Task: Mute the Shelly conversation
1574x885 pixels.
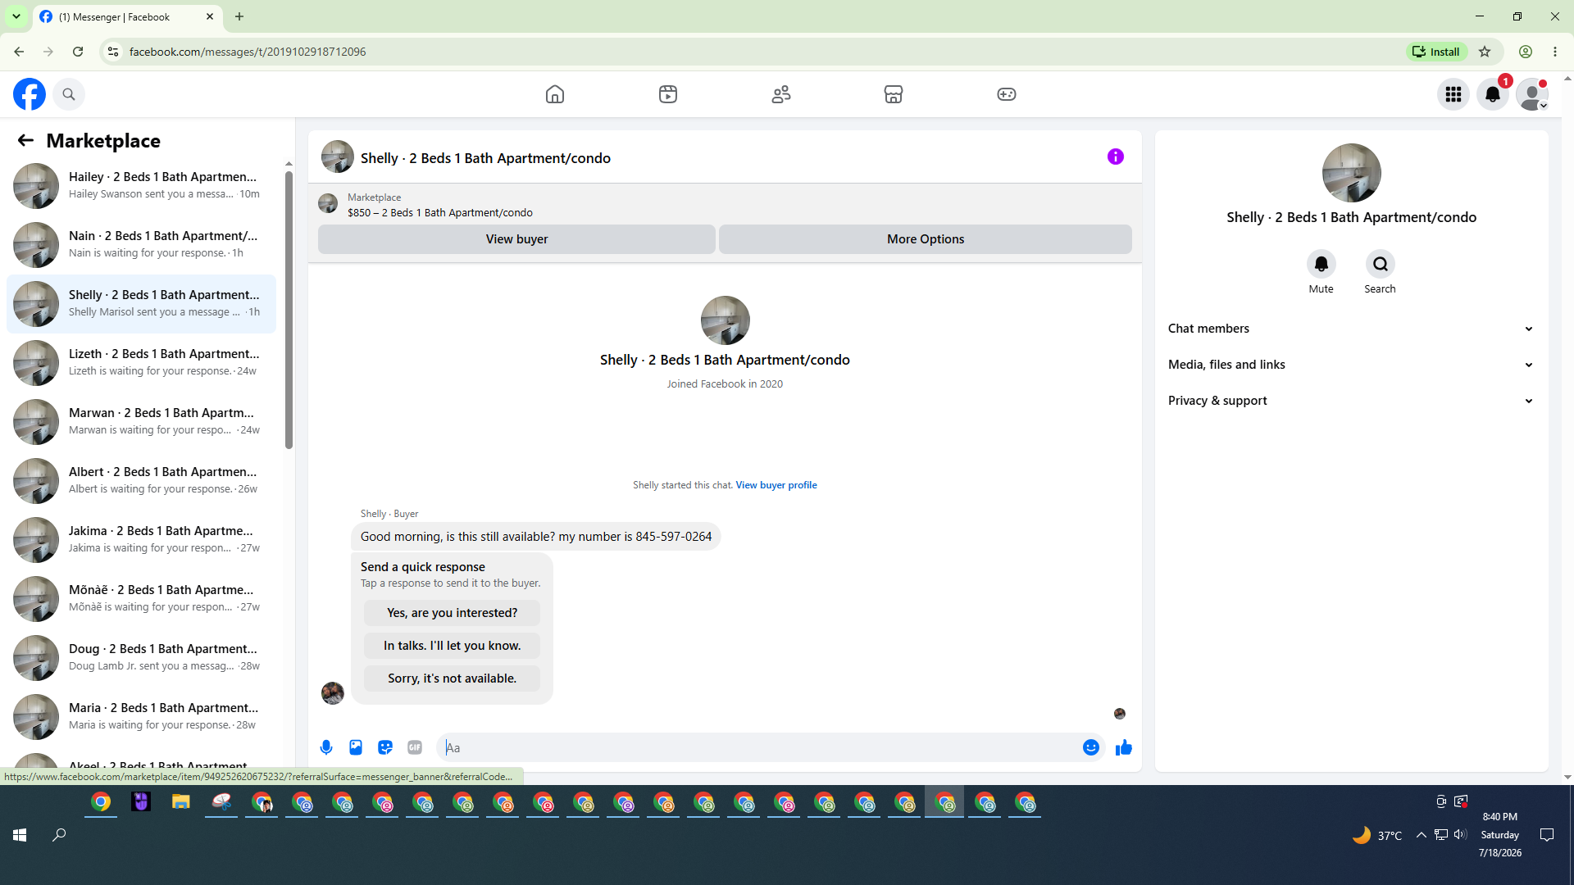Action: (x=1322, y=264)
